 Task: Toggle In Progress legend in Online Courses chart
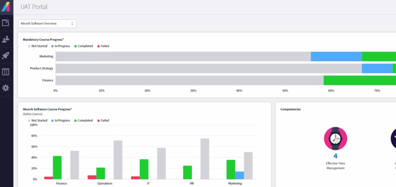[61, 121]
